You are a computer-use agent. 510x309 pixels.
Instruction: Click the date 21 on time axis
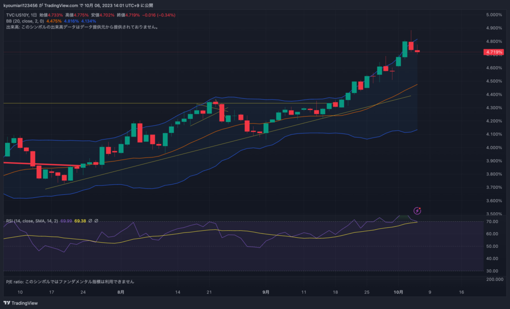pos(209,292)
